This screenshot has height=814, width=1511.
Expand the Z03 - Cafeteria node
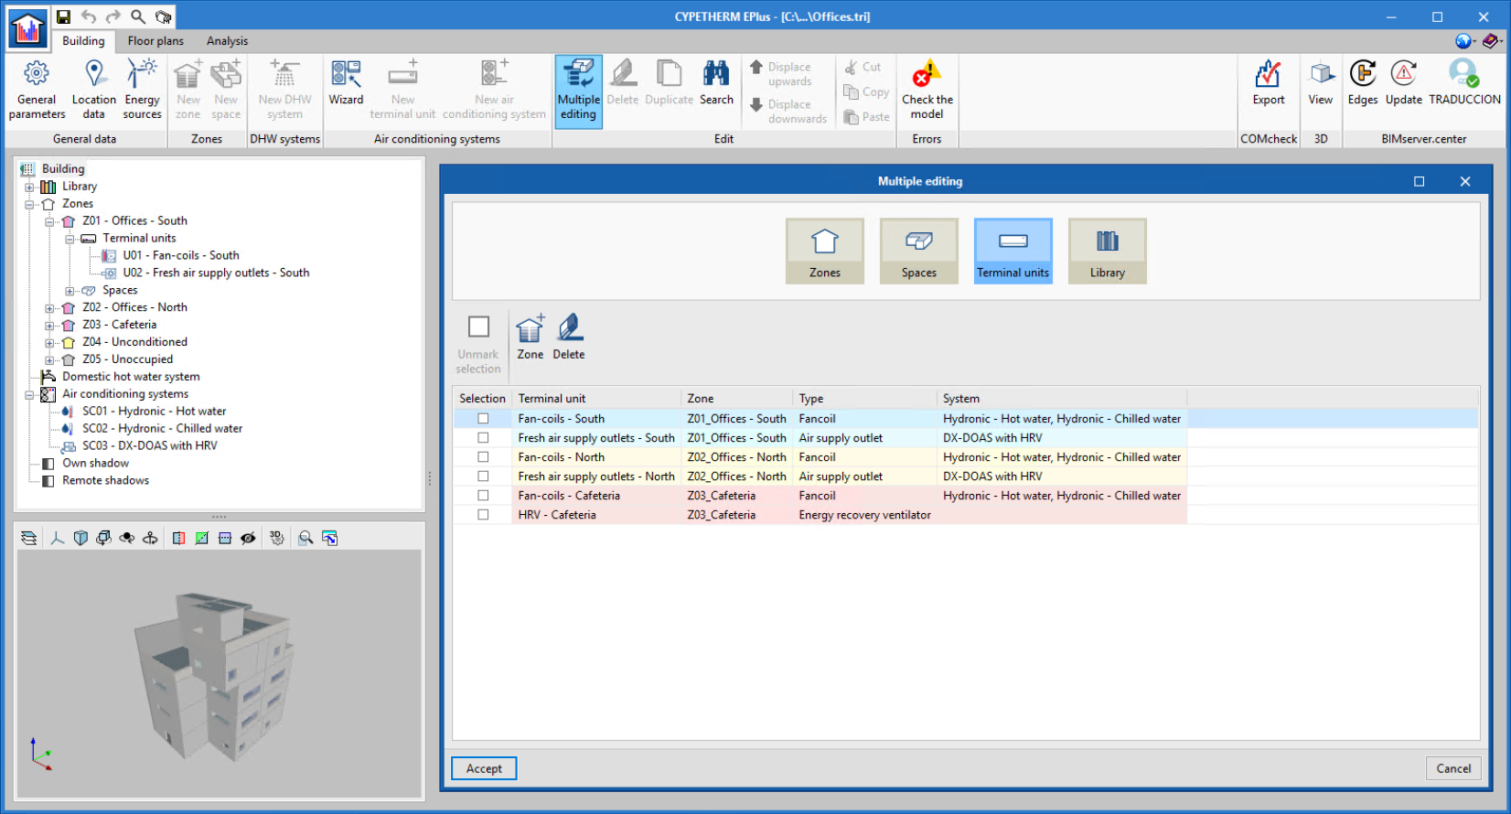point(49,326)
